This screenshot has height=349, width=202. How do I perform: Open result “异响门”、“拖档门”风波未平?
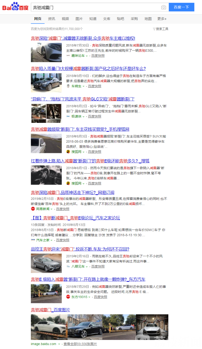coord(82,99)
